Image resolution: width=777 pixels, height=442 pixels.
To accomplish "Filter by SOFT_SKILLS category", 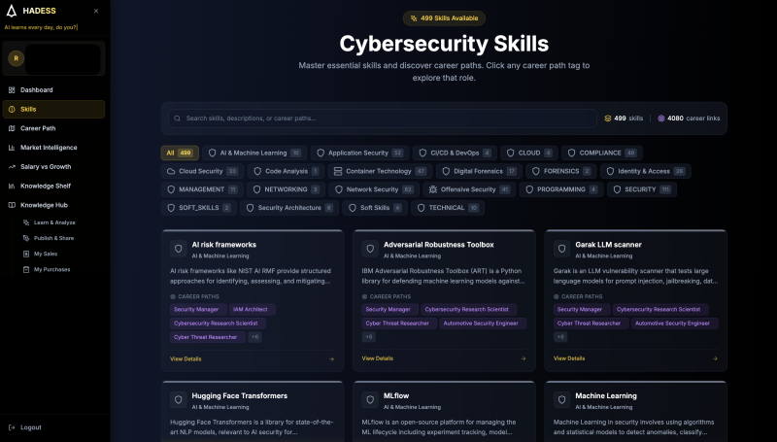I will (199, 208).
